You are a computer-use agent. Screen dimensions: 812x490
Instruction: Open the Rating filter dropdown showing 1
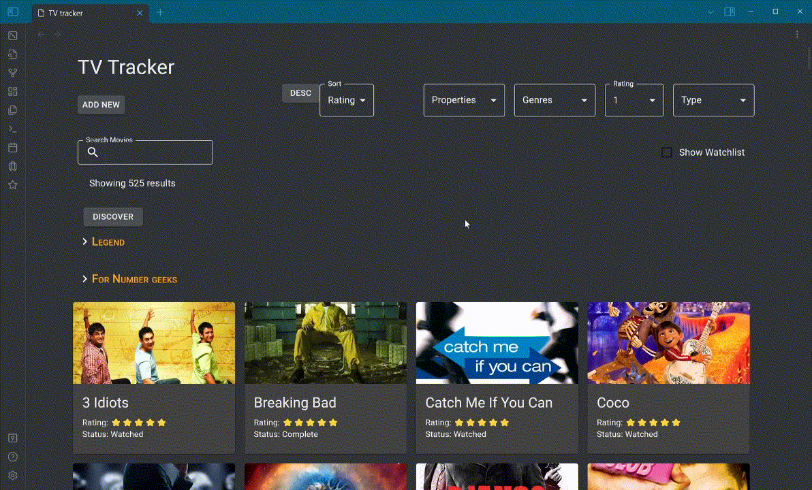pos(634,100)
